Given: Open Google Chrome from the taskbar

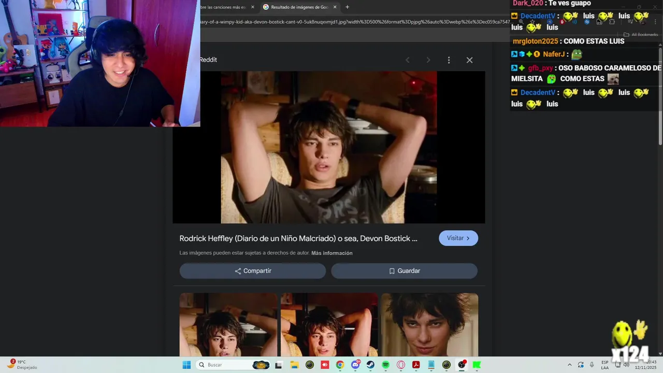Looking at the screenshot, I should (340, 365).
